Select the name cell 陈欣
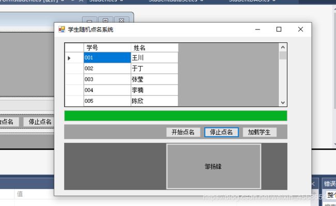336x206 pixels. click(x=154, y=101)
